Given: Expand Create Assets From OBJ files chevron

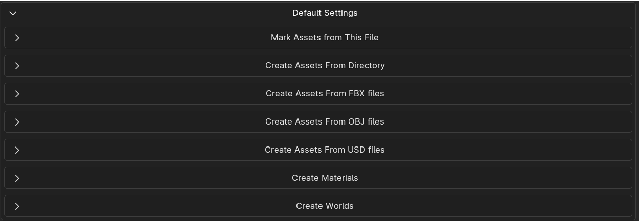Looking at the screenshot, I should coord(17,122).
